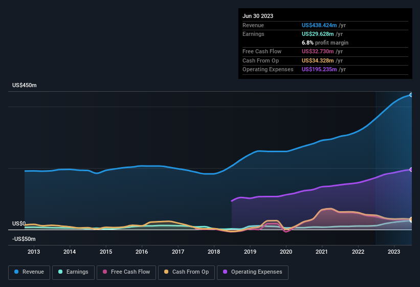
Task: Toggle the Revenue series in the legend
Action: [29, 272]
